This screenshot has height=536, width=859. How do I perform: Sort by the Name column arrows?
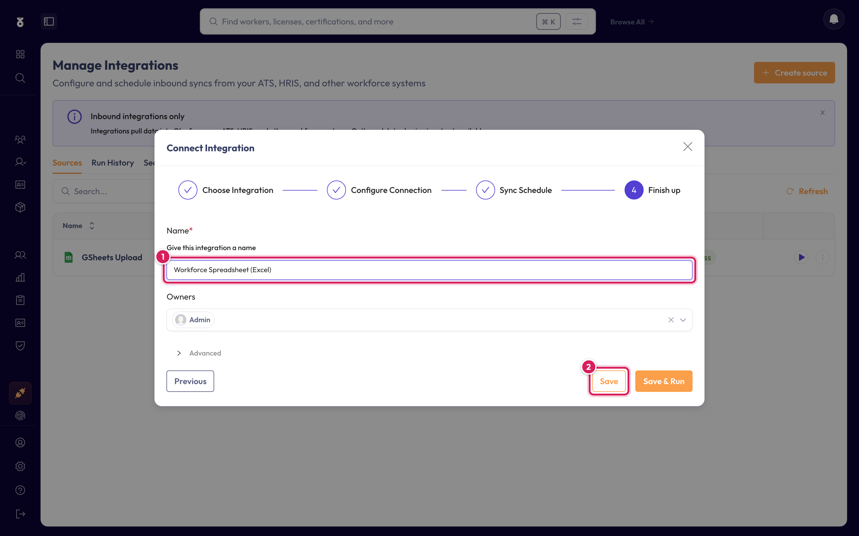point(92,226)
